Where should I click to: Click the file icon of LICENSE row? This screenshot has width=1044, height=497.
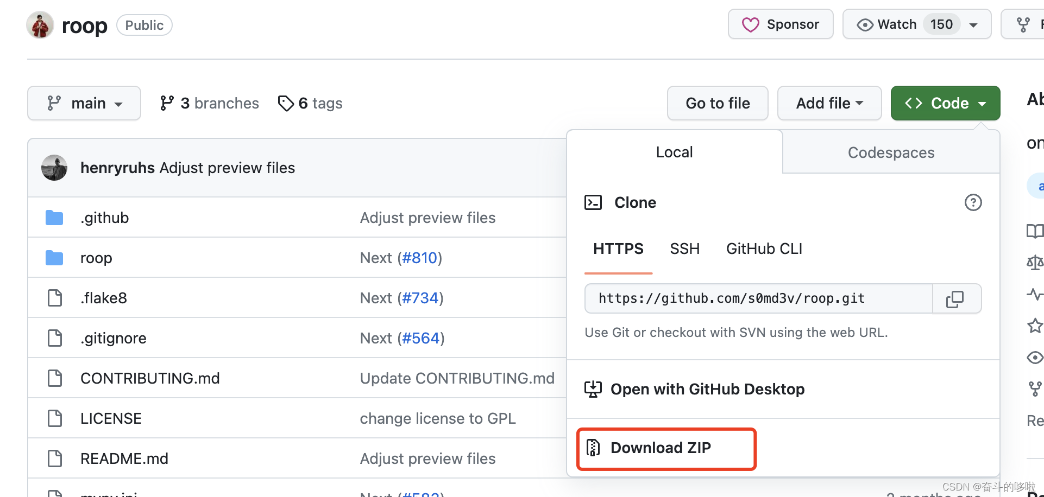55,418
